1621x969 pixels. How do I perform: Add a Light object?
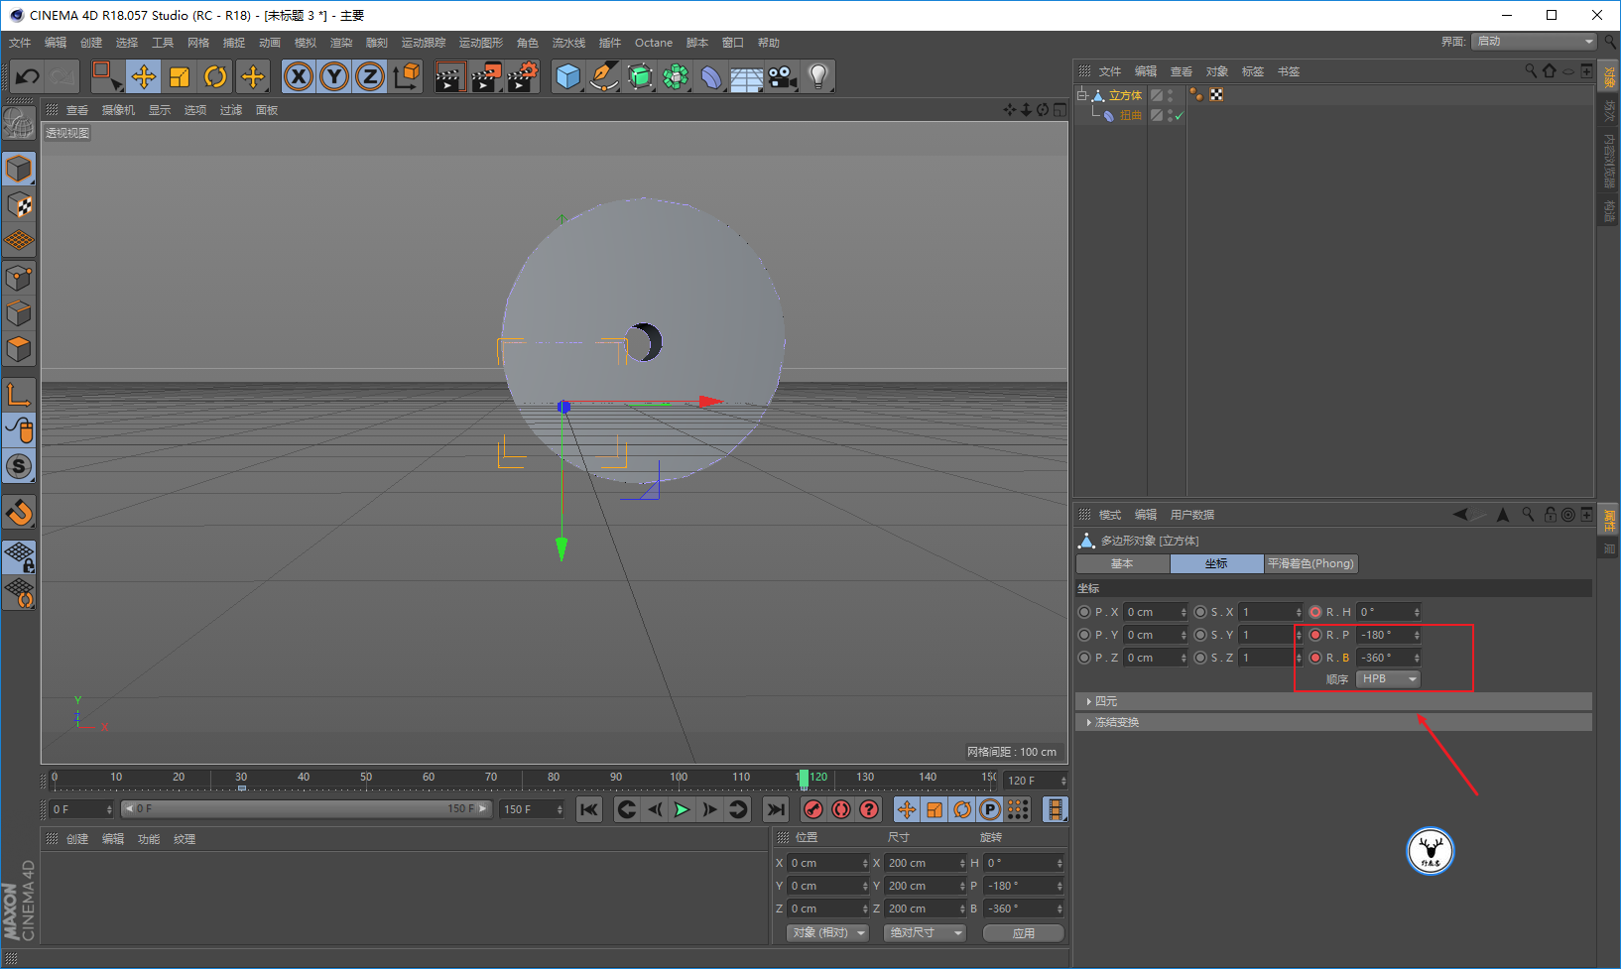click(x=817, y=76)
